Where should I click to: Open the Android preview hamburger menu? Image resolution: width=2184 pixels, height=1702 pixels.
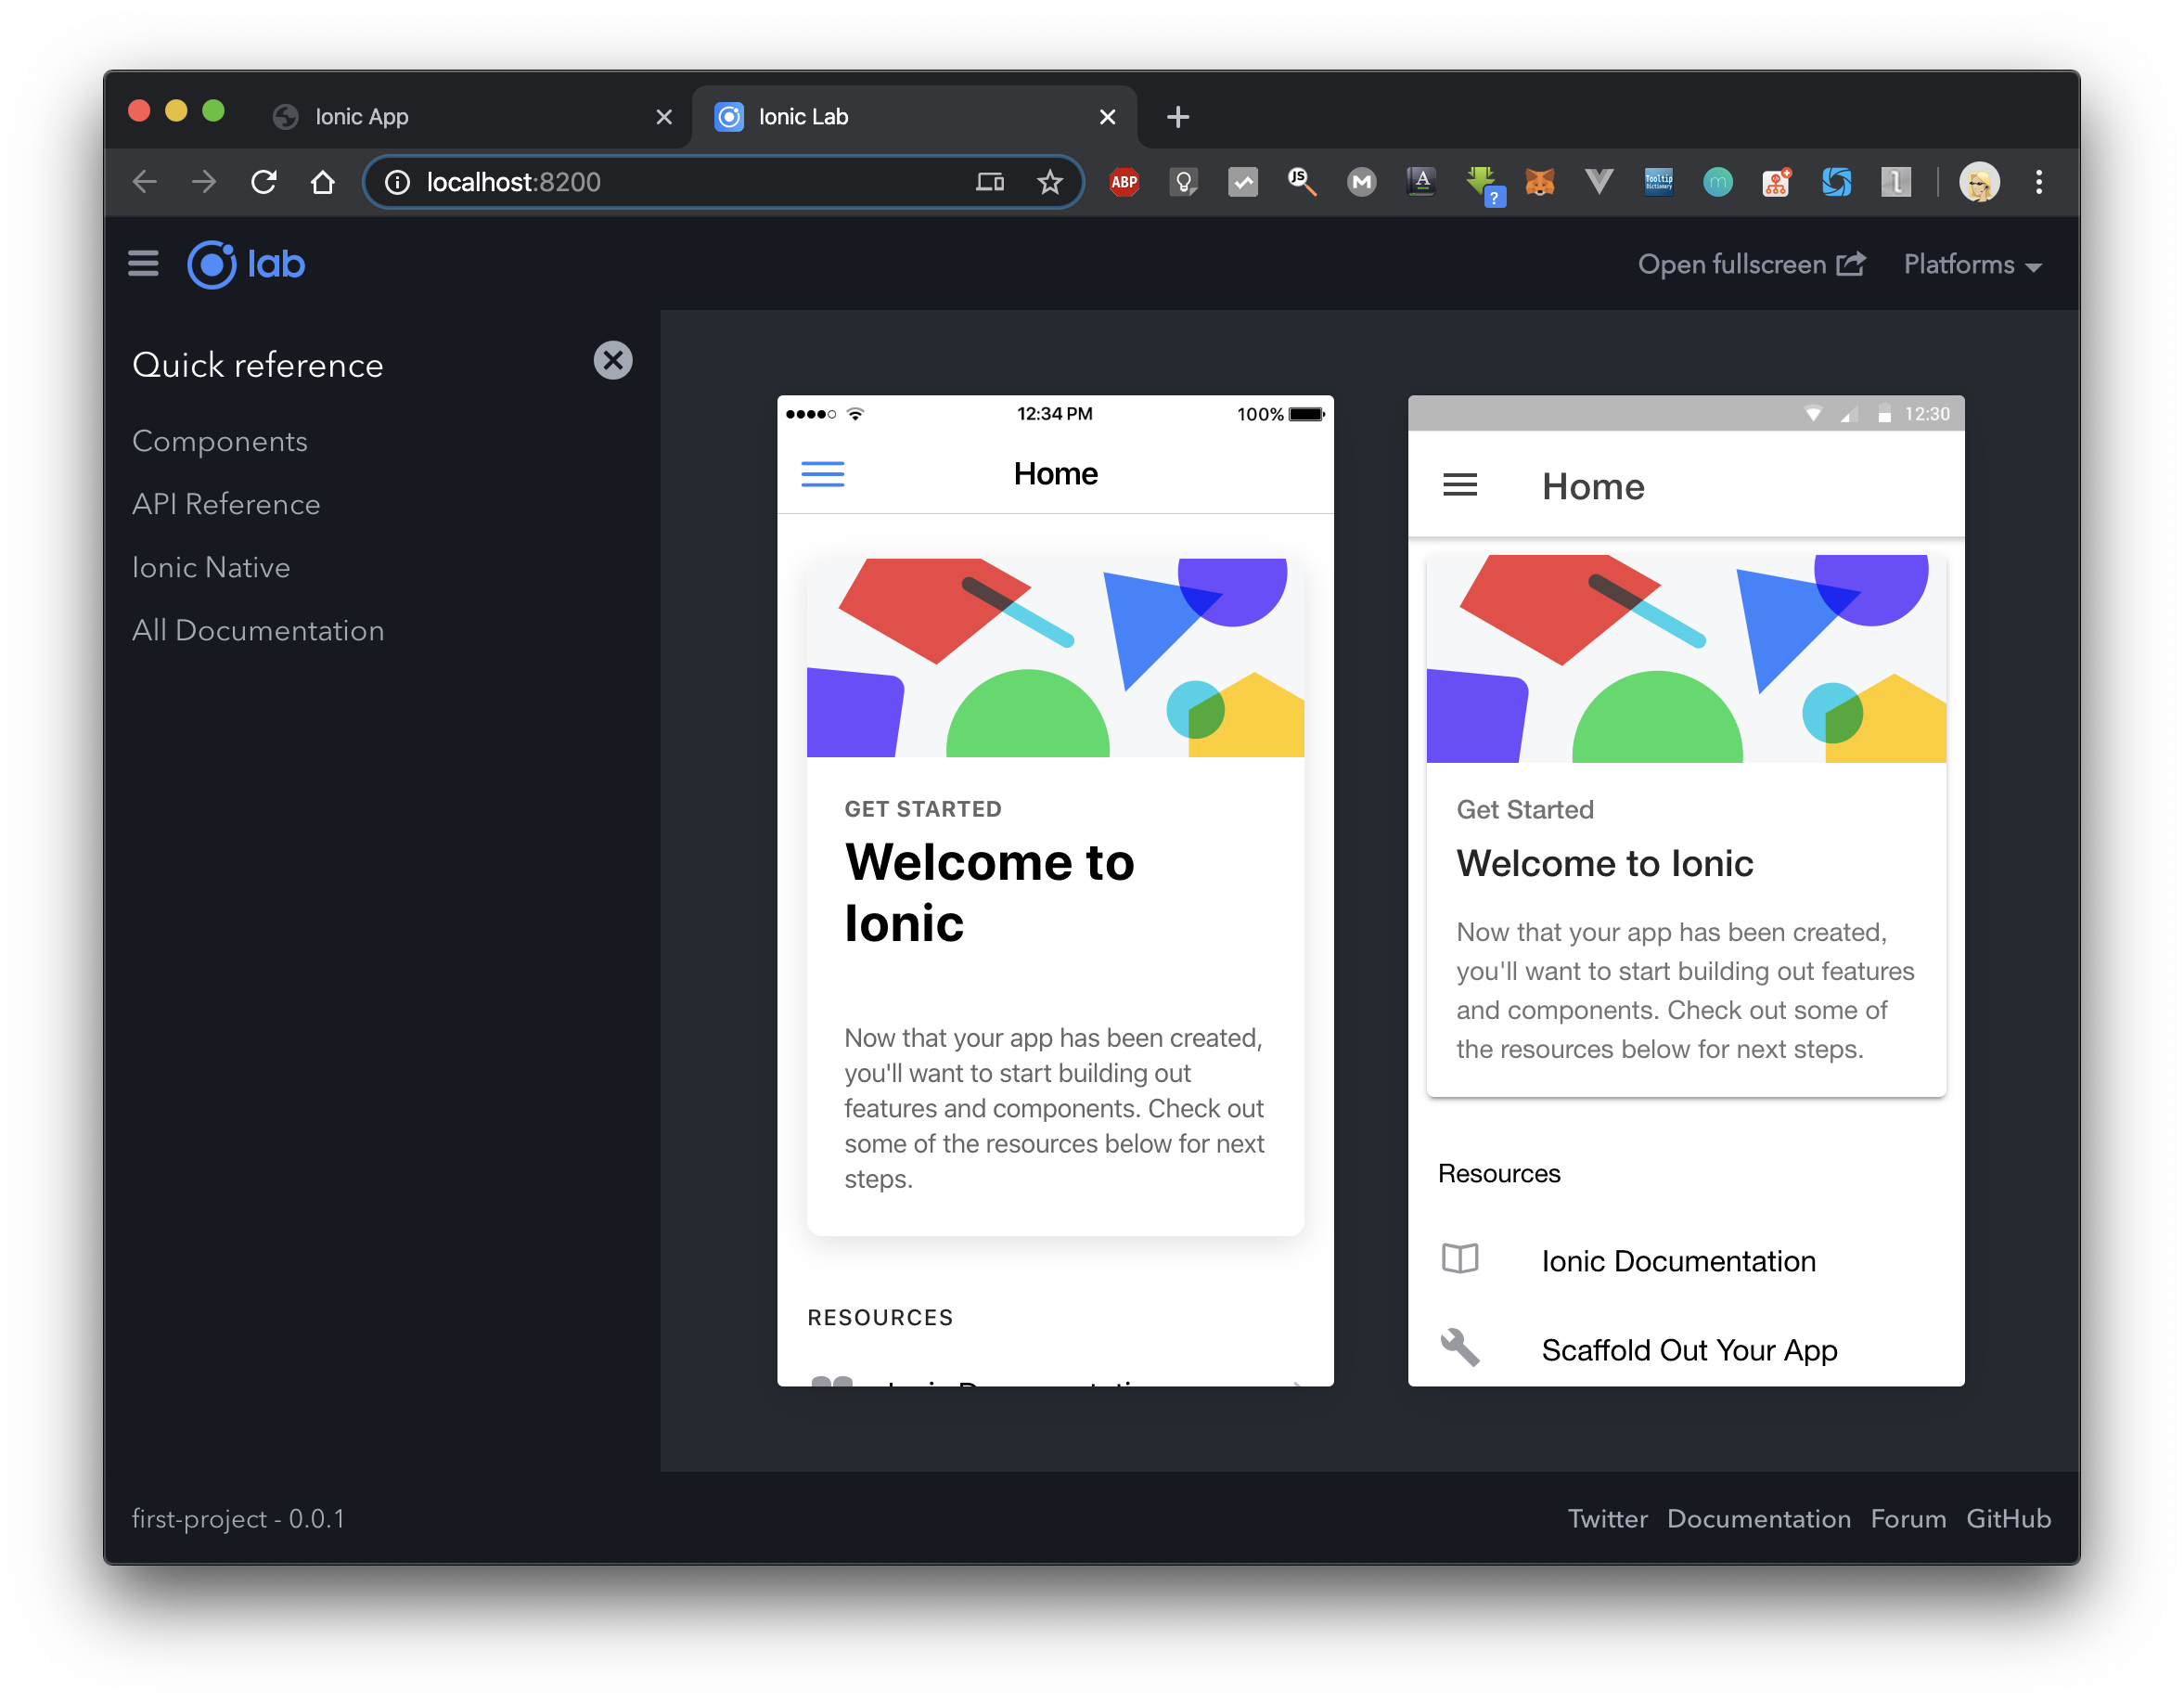coord(1459,486)
